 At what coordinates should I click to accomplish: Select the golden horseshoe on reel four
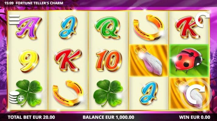click(x=148, y=27)
